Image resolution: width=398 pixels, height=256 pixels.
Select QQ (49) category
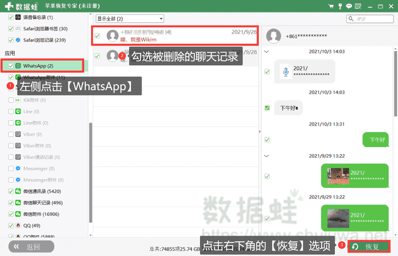tap(32, 225)
